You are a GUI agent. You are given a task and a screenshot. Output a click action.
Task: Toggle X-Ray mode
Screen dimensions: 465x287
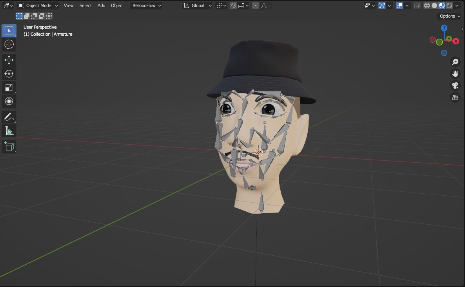click(417, 5)
